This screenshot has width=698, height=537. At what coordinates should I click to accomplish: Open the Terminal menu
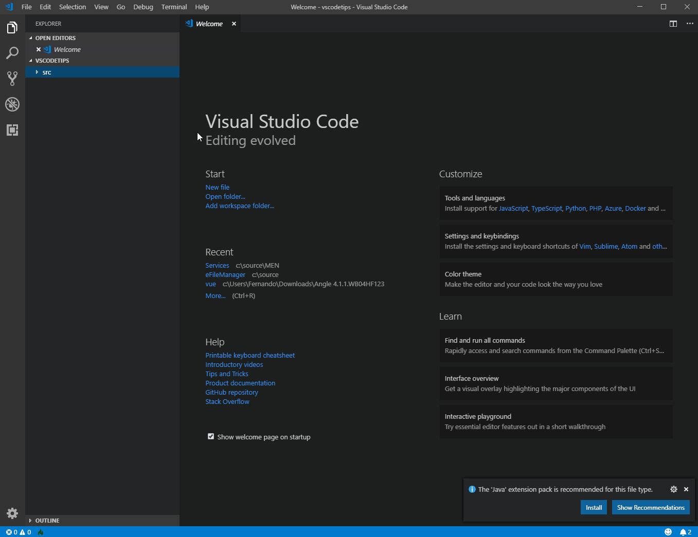tap(174, 7)
